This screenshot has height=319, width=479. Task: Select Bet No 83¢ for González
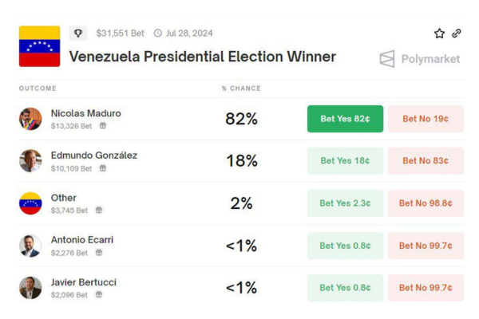(426, 161)
